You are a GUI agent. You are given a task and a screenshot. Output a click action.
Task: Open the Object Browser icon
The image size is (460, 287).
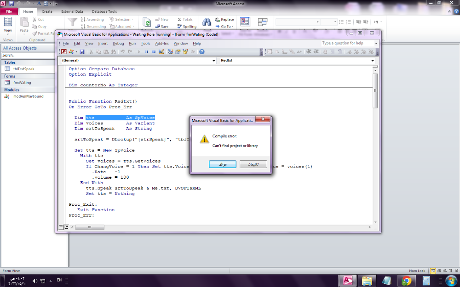click(x=185, y=52)
